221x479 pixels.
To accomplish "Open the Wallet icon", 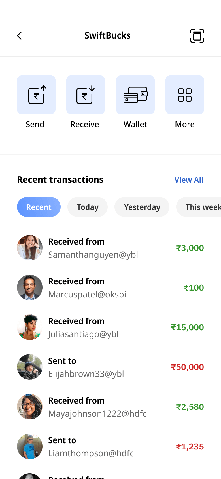I will pos(135,95).
